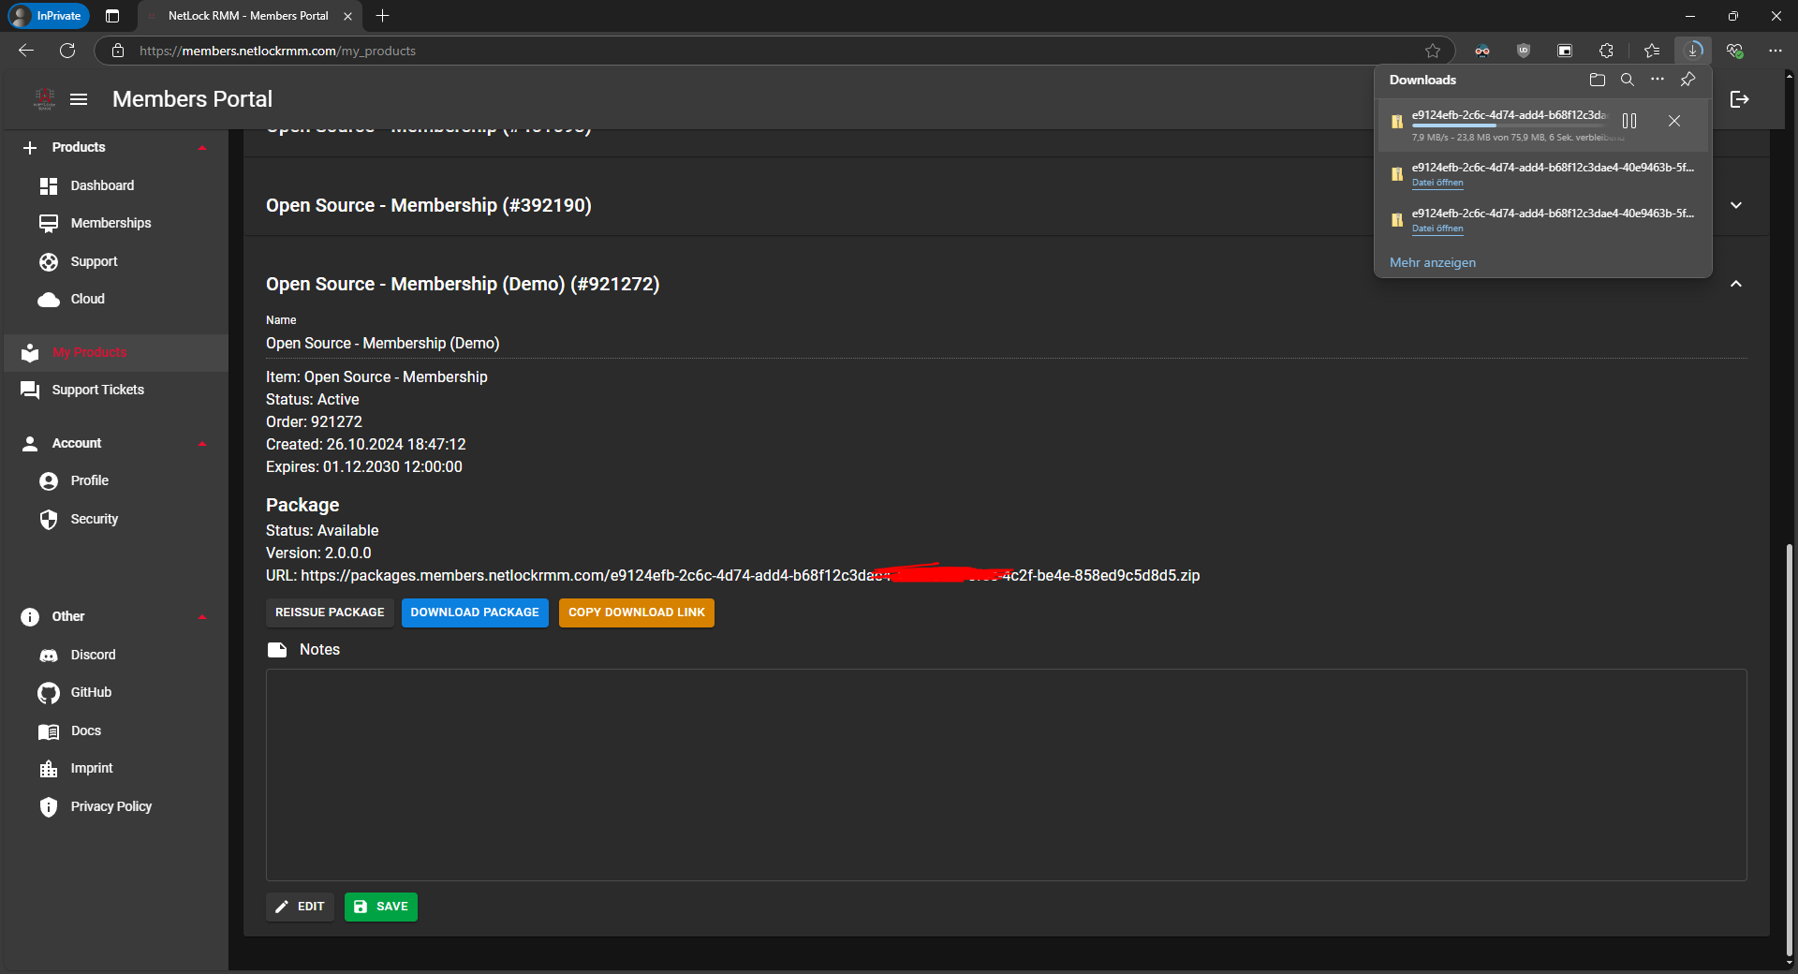Log out using the header exit icon
The image size is (1798, 974).
pyautogui.click(x=1740, y=99)
